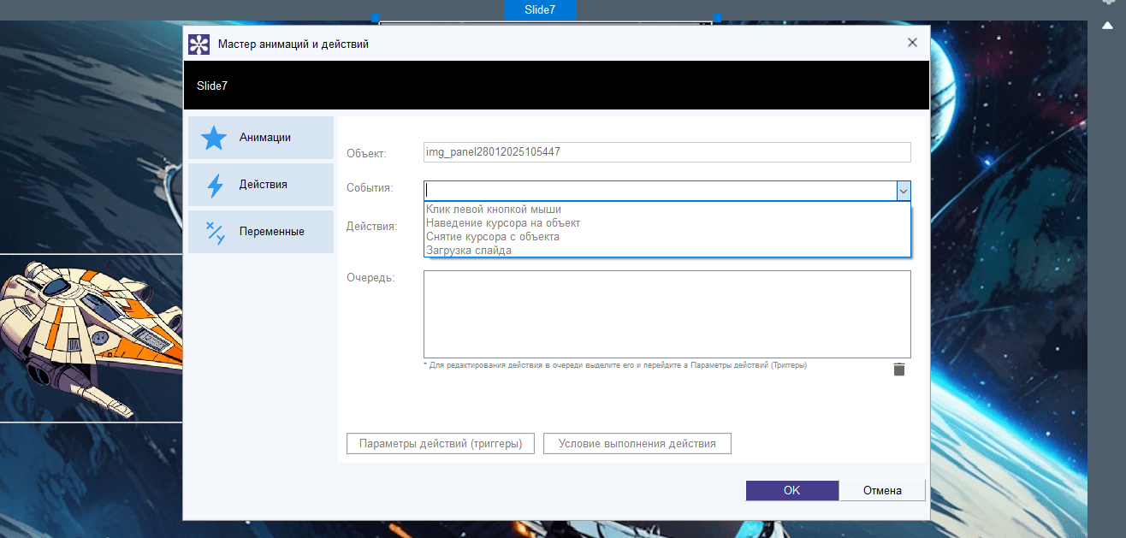The image size is (1126, 538).
Task: Click 'Условие выполнения действия' button
Action: click(x=637, y=444)
